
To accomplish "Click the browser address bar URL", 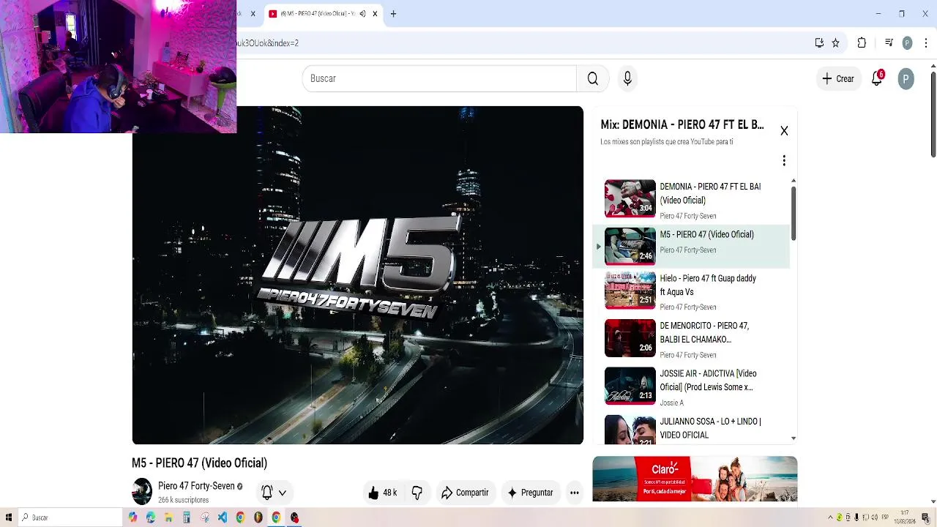I will tap(267, 43).
